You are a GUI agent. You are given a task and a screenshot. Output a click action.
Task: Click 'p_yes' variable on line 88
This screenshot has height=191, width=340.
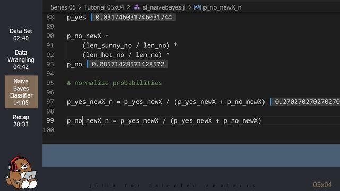click(x=76, y=18)
